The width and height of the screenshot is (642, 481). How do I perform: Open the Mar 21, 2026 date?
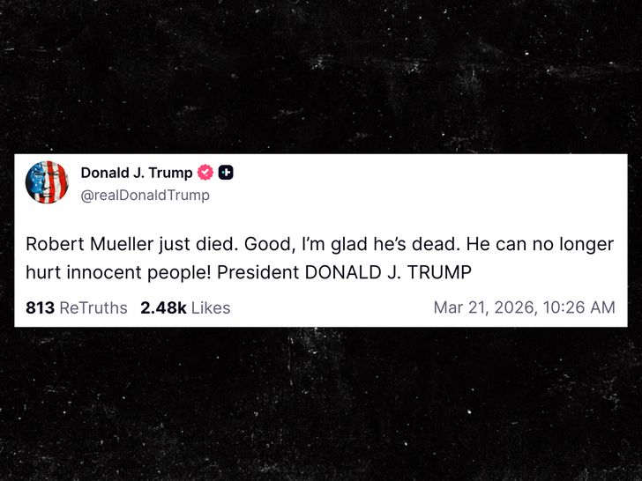(x=484, y=307)
